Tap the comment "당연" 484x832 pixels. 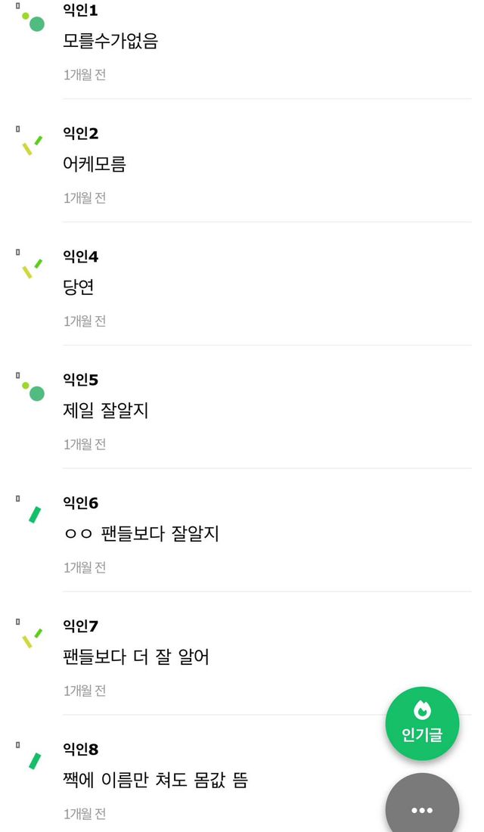(79, 287)
